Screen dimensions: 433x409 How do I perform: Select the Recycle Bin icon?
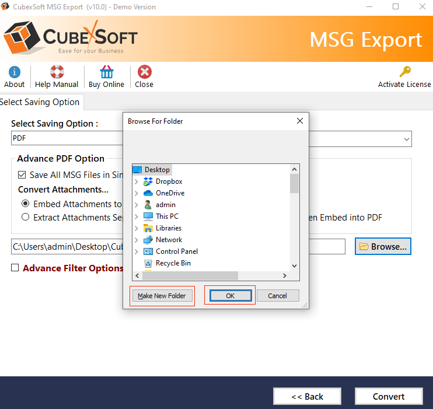click(x=148, y=264)
